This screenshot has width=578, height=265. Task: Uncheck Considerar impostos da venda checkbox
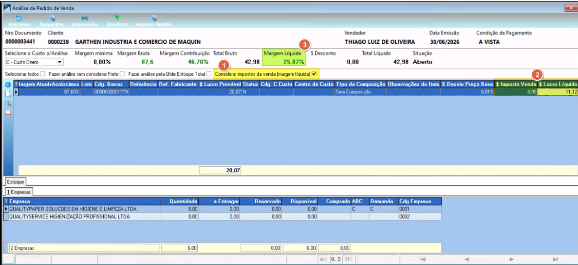pos(314,74)
